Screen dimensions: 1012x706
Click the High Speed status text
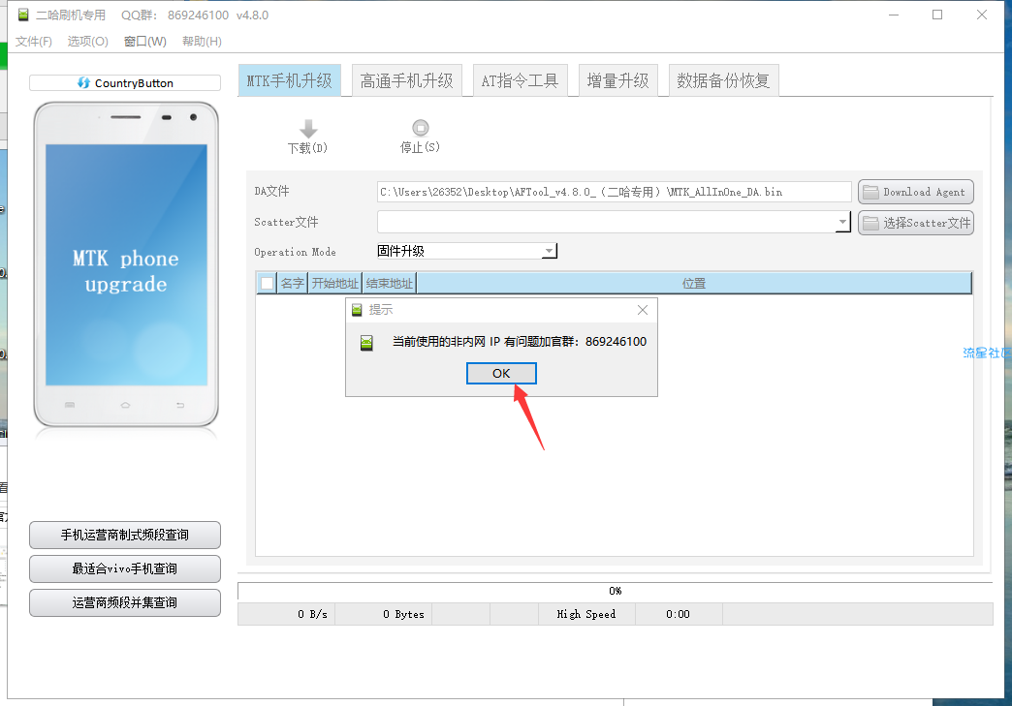coord(586,614)
